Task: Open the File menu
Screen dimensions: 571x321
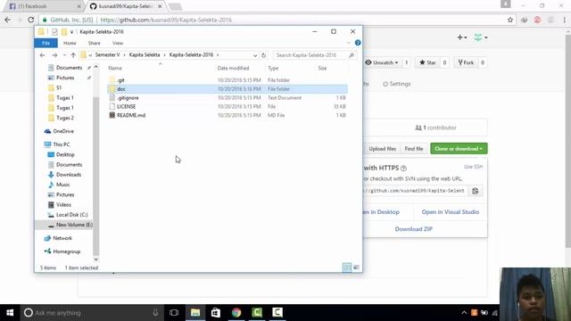Action: pyautogui.click(x=46, y=43)
